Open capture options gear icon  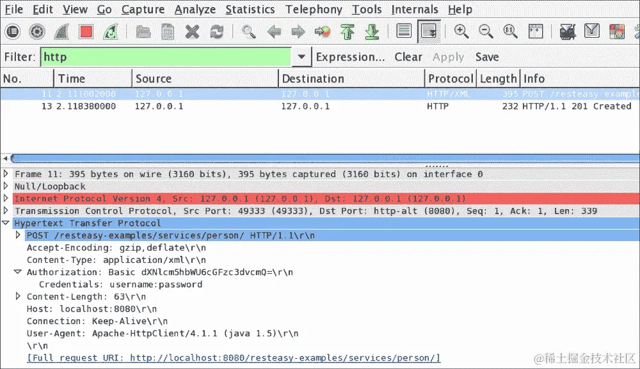36,31
